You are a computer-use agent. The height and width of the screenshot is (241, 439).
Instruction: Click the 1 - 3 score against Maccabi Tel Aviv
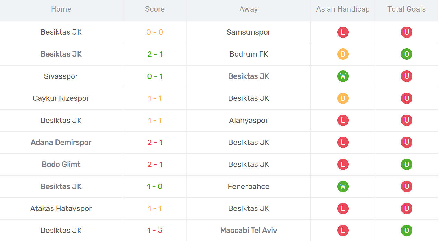tap(155, 231)
